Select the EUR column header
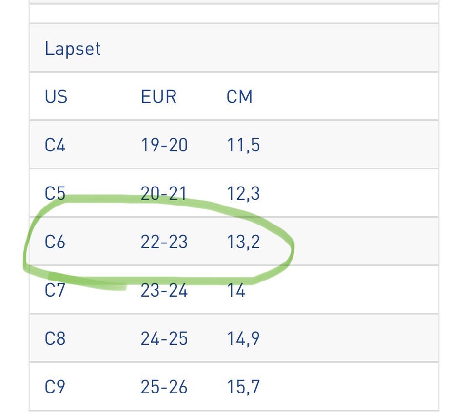Image resolution: width=468 pixels, height=412 pixels. click(x=158, y=96)
